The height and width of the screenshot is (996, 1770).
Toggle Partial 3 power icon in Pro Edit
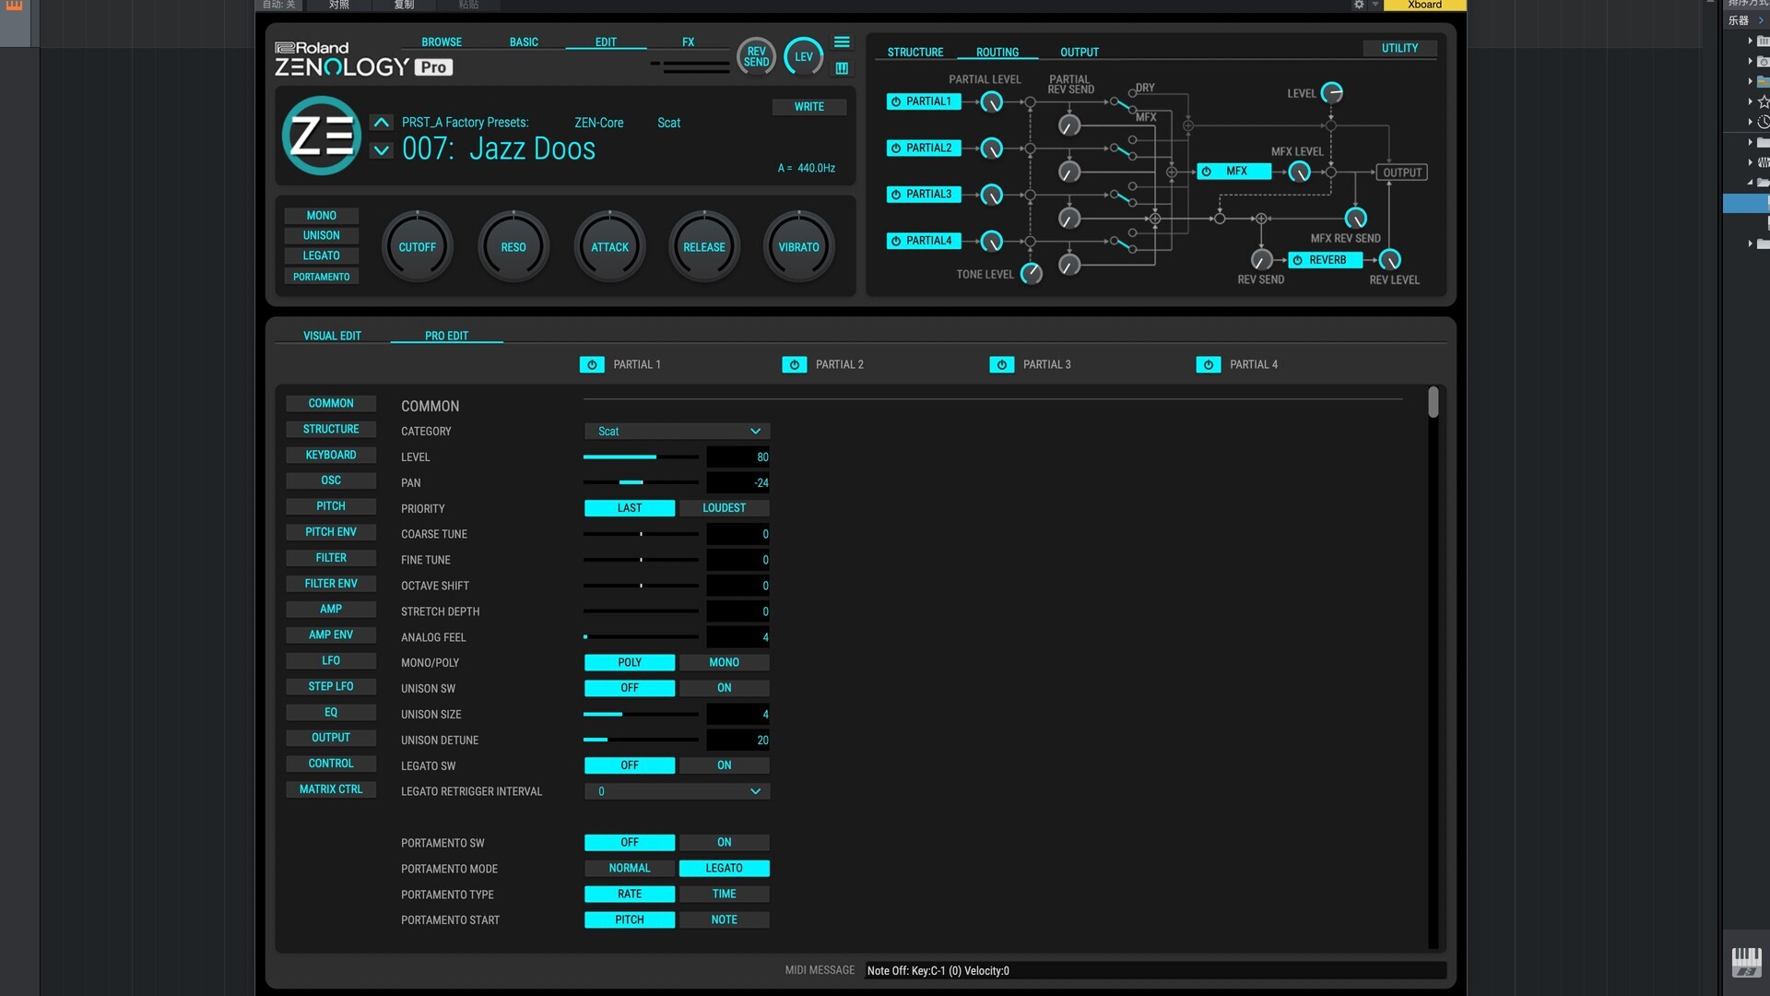[1001, 365]
